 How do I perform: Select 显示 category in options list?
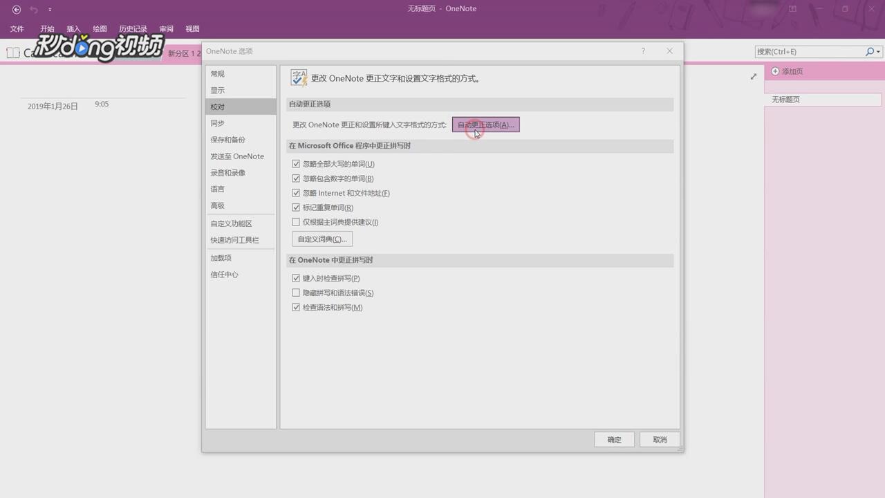[x=241, y=91]
